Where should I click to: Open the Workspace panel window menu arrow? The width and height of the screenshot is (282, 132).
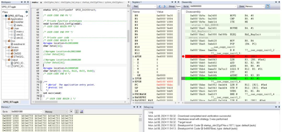[22, 2]
